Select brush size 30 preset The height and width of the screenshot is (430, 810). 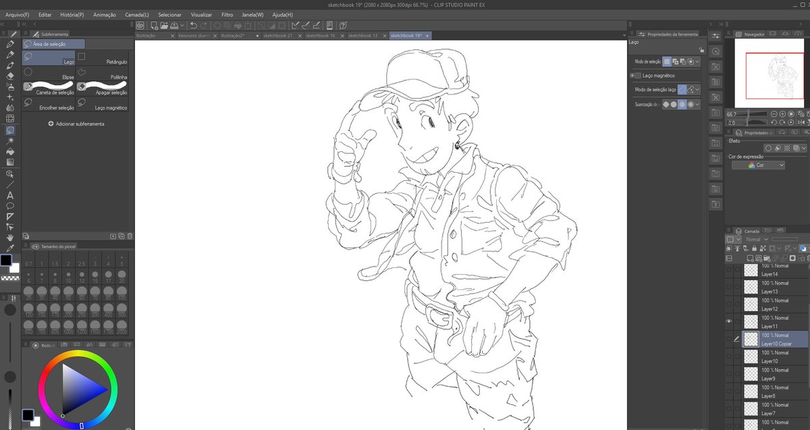[x=42, y=292]
